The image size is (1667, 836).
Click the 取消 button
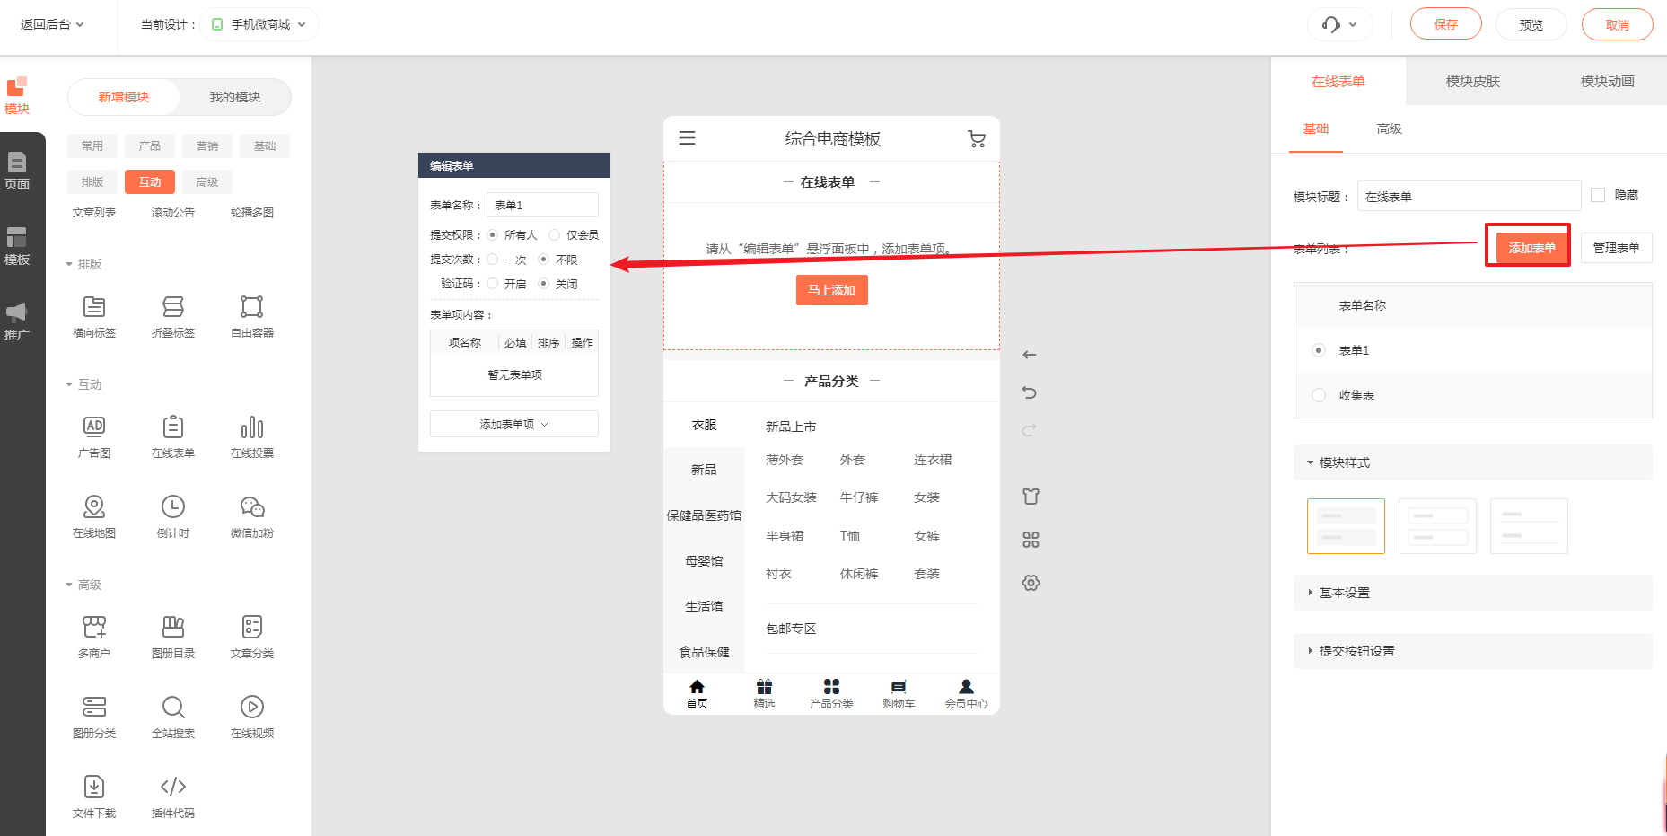pos(1618,24)
